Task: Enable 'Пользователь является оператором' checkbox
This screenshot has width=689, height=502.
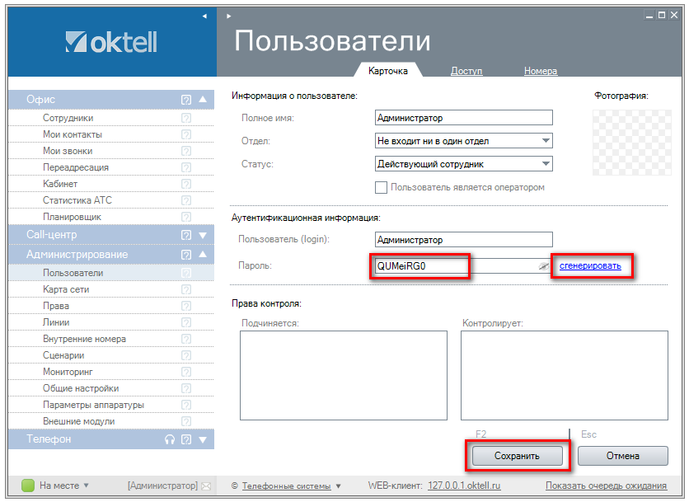Action: click(x=381, y=187)
